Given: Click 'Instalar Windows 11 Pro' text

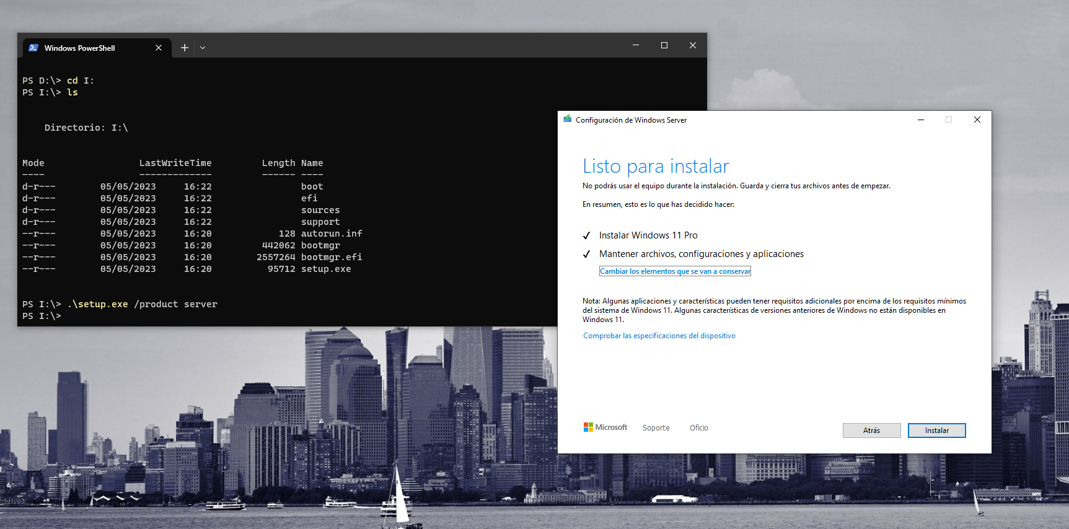Looking at the screenshot, I should tap(648, 235).
